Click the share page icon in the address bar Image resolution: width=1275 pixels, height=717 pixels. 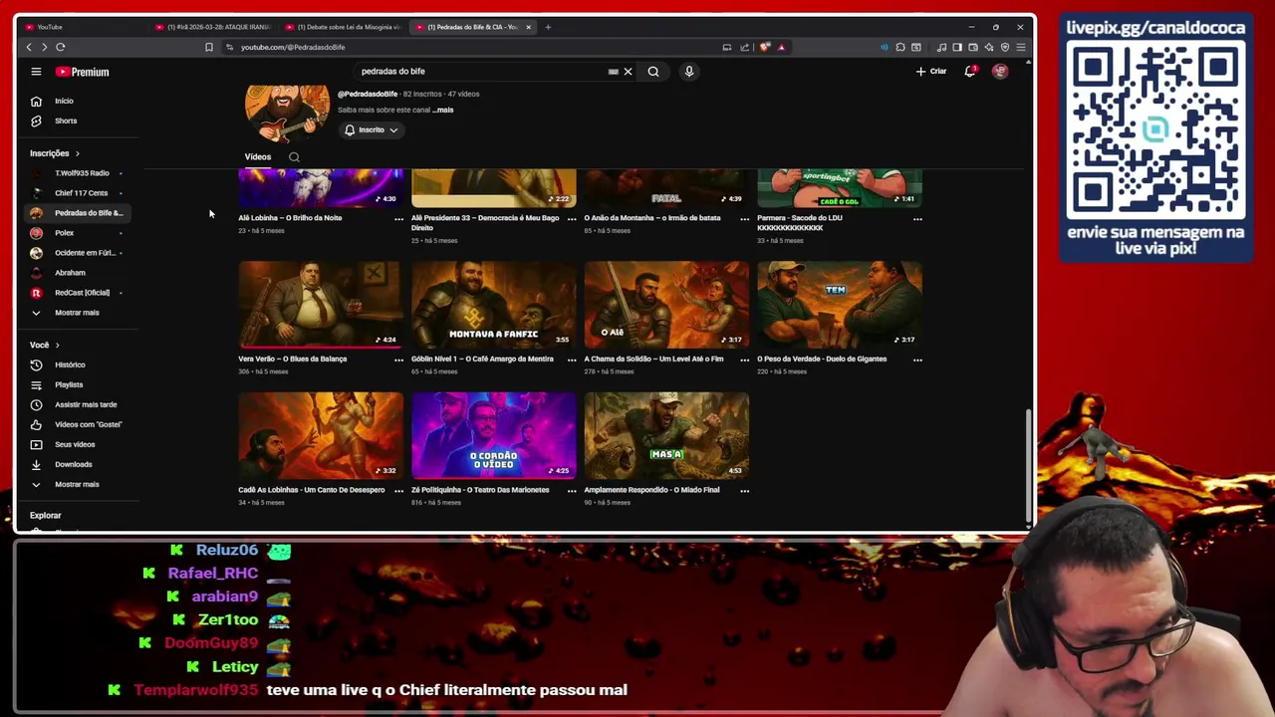point(744,47)
